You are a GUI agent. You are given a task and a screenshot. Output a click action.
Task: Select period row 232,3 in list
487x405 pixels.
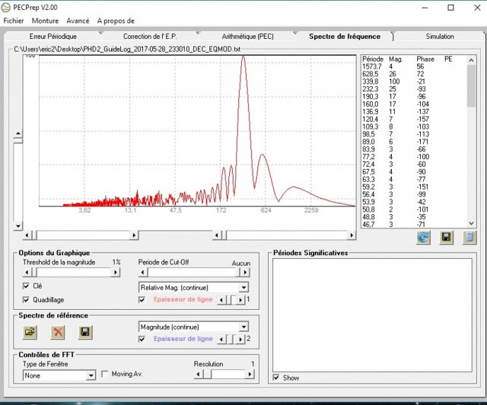click(x=414, y=89)
